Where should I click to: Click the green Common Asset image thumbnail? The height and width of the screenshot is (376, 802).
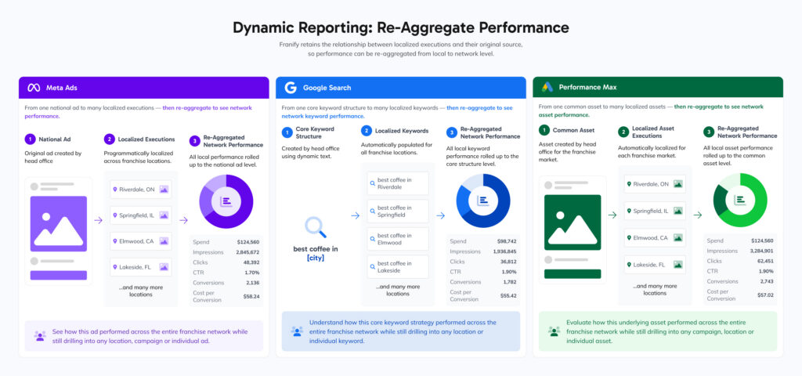click(573, 222)
